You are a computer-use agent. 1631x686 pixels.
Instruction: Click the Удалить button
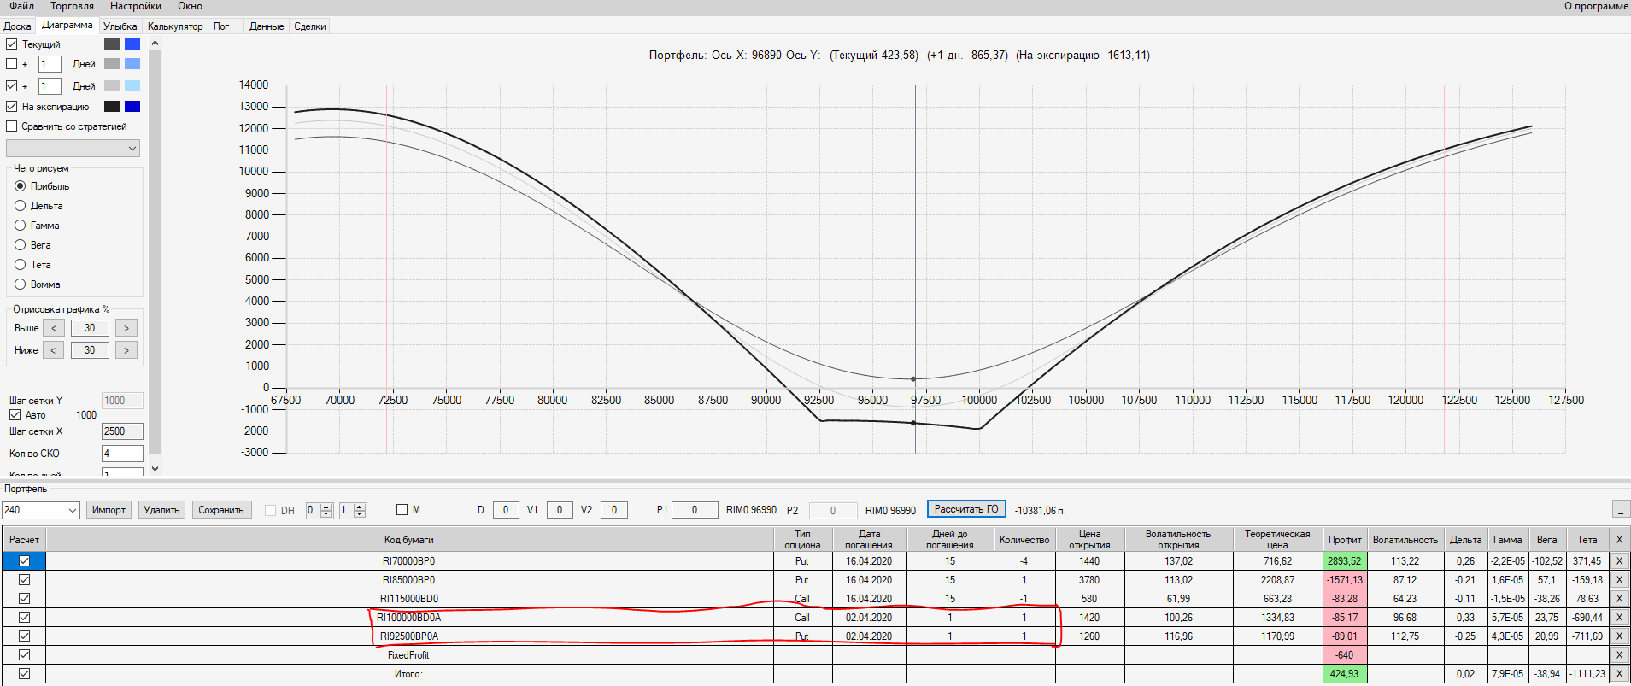tap(161, 510)
